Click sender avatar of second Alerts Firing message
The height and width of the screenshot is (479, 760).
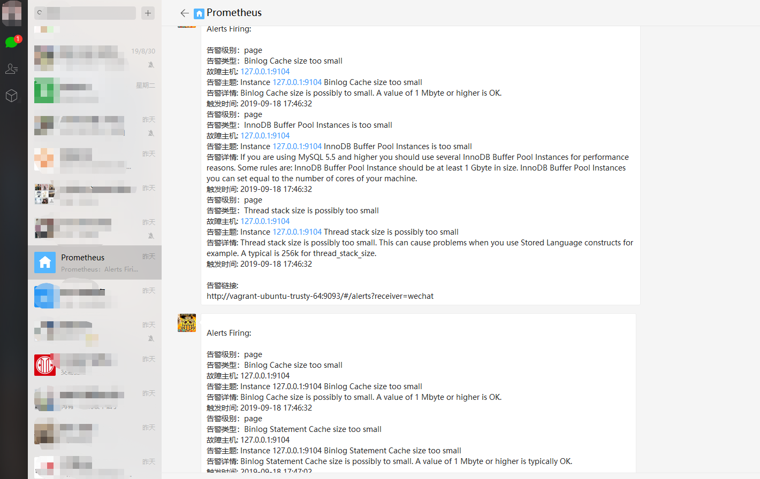pyautogui.click(x=187, y=323)
